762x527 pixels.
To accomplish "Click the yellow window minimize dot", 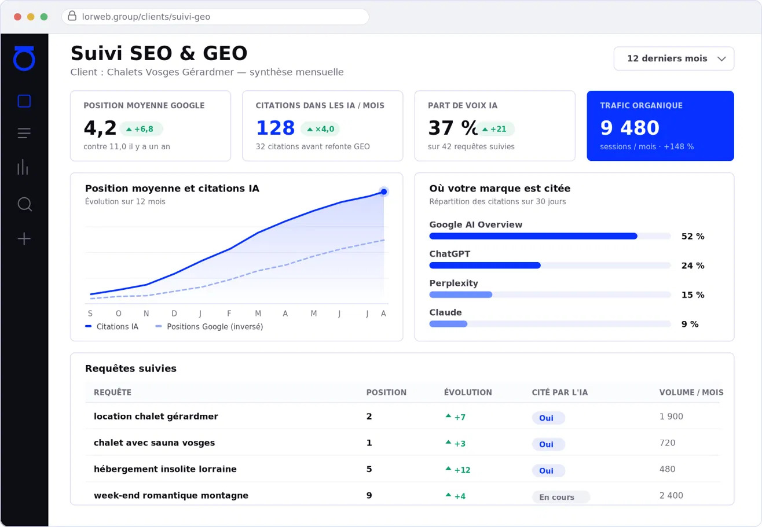I will click(31, 17).
